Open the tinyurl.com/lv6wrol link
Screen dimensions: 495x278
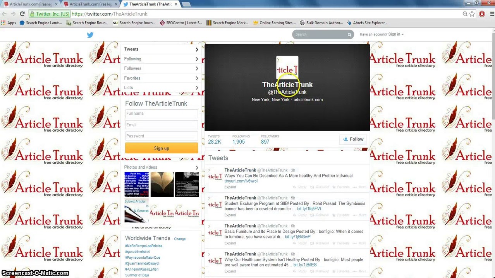241,181
